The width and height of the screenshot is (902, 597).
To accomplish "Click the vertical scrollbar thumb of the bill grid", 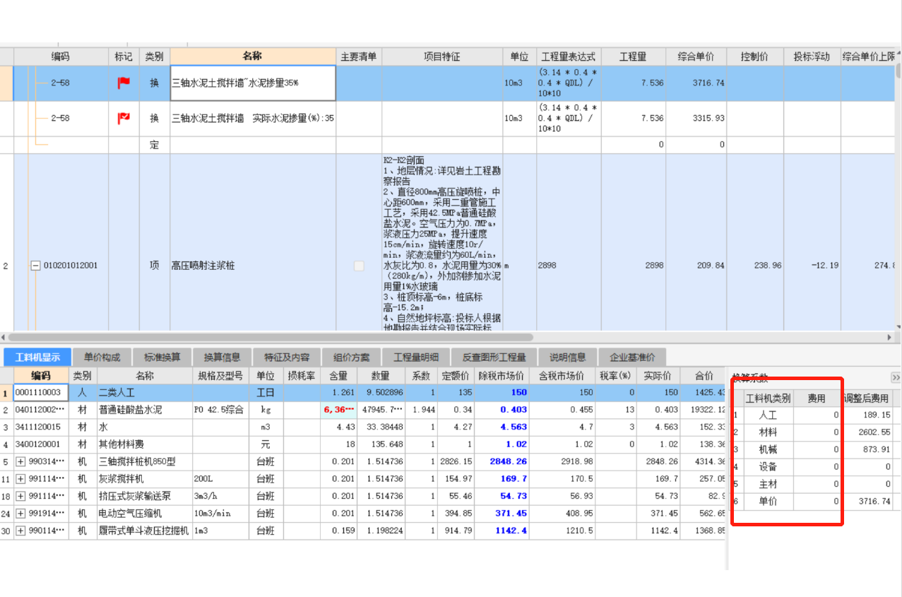I will point(898,71).
